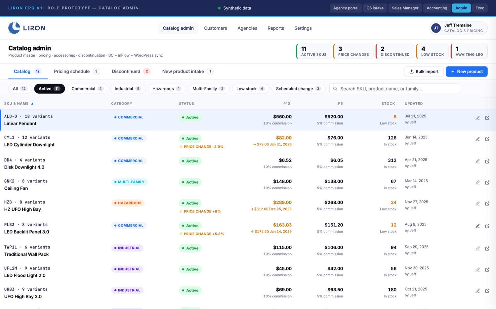Open UFL2M LED Flood Light external icon

[487, 269]
